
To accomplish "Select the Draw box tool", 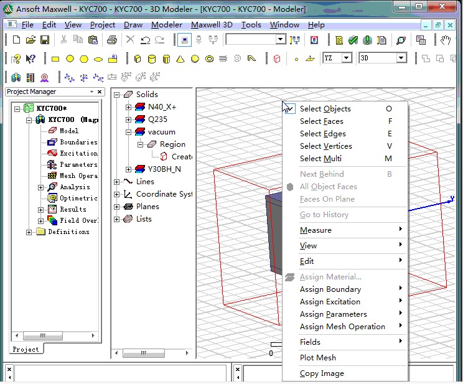I will click(138, 59).
